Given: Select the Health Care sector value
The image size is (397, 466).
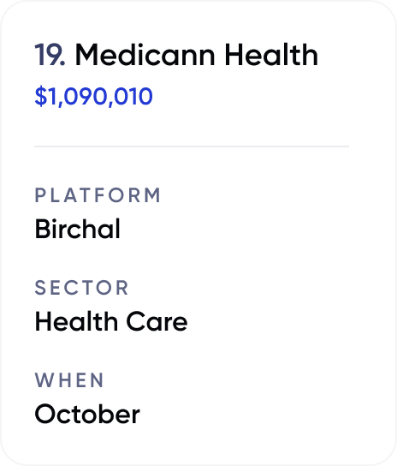Looking at the screenshot, I should pos(111,321).
